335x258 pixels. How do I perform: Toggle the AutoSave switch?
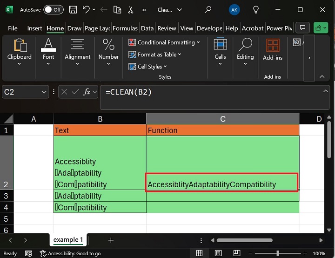53,9
